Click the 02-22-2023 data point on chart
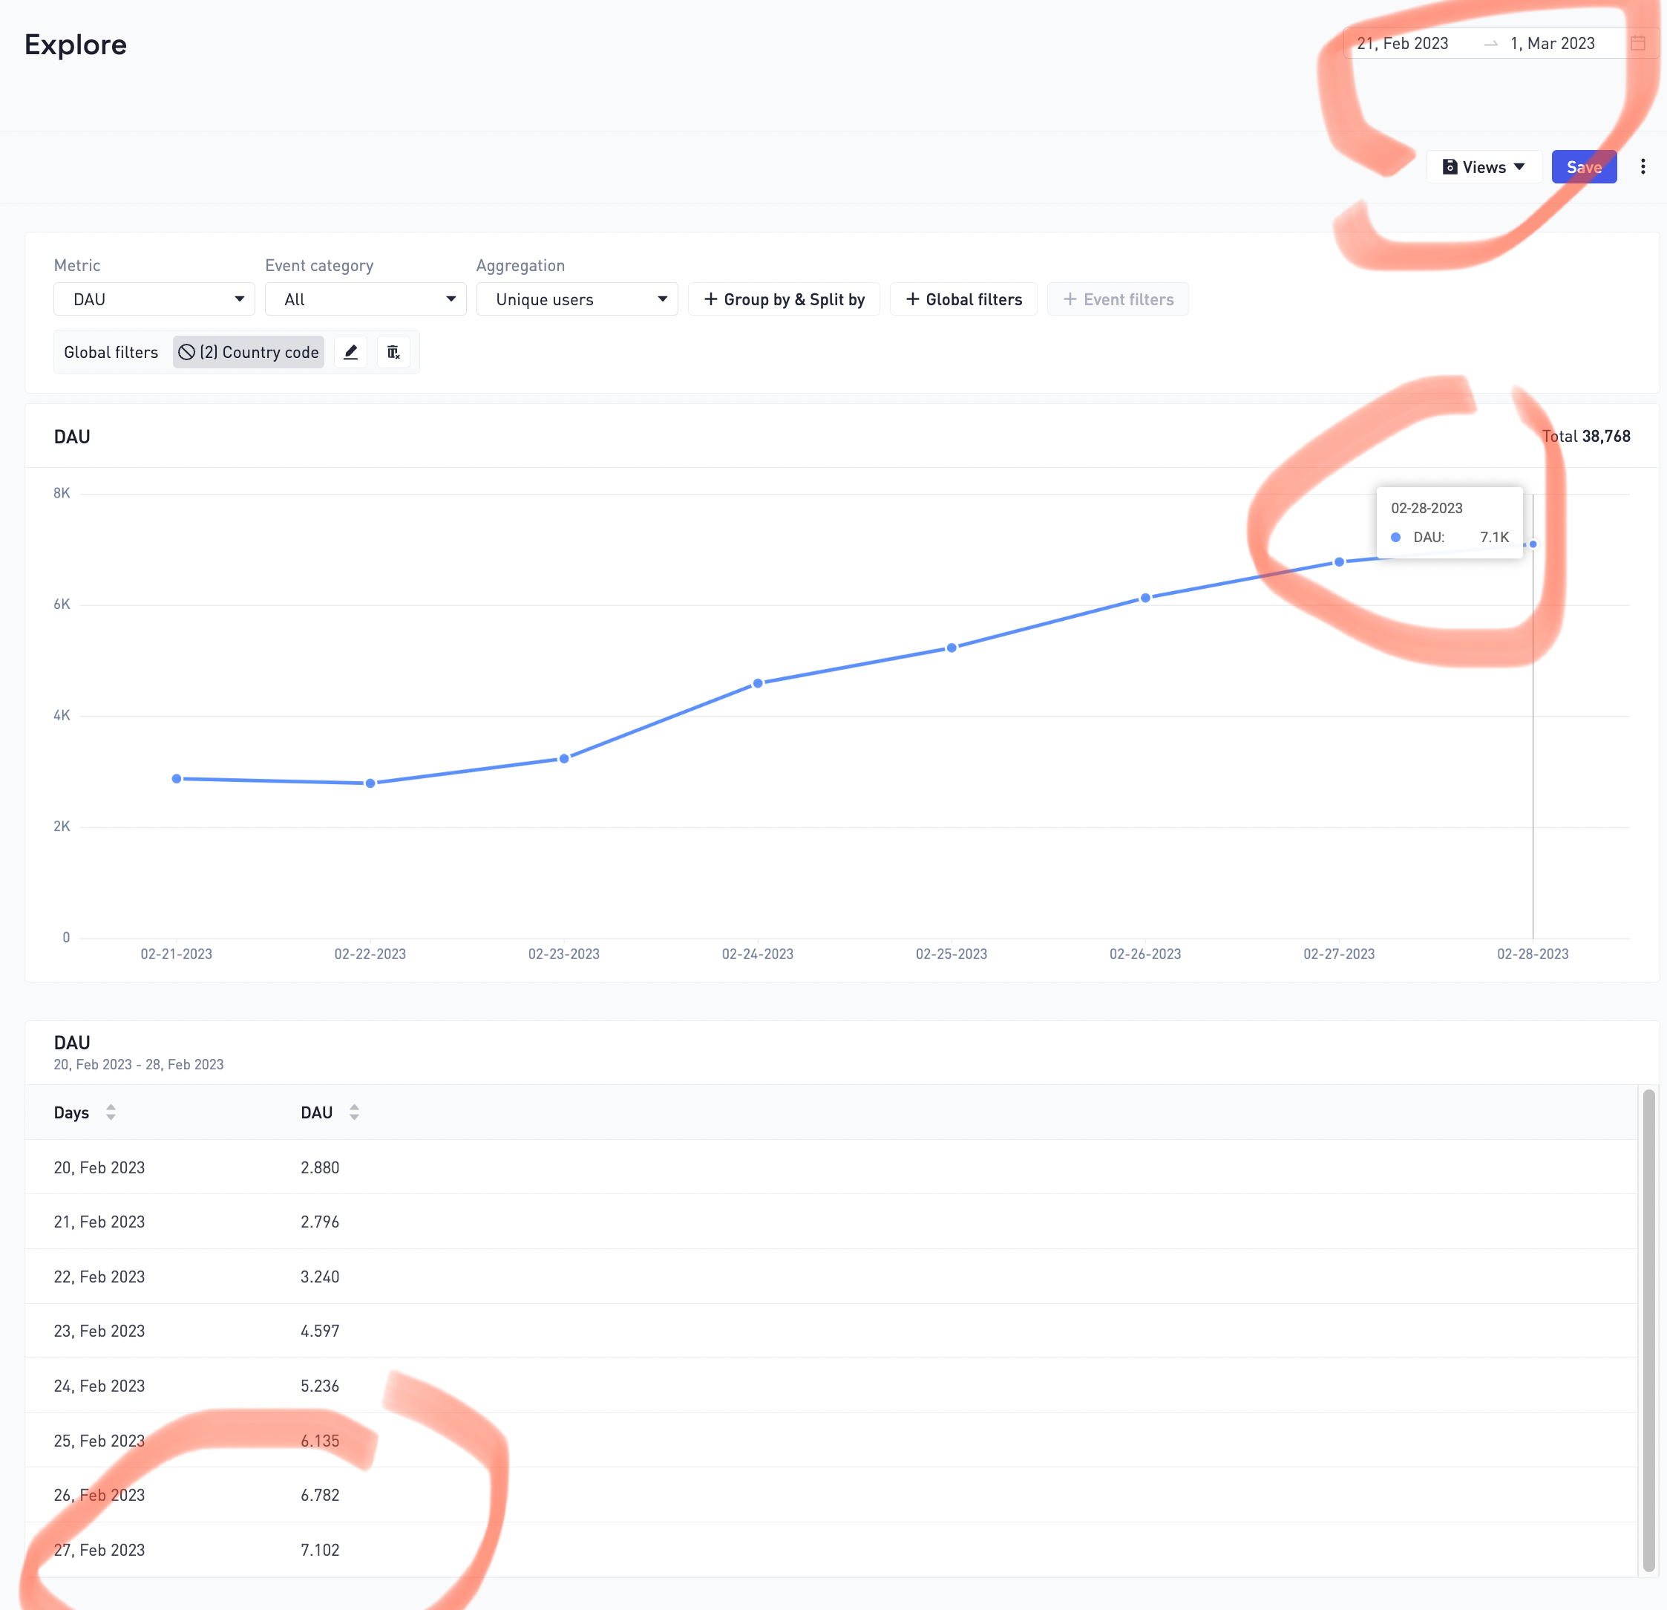Screen dimensions: 1667x1610 370,783
